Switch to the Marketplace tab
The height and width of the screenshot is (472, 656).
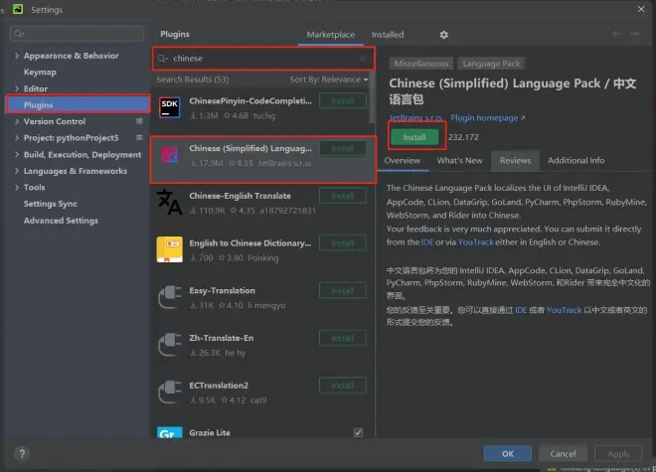click(x=331, y=35)
